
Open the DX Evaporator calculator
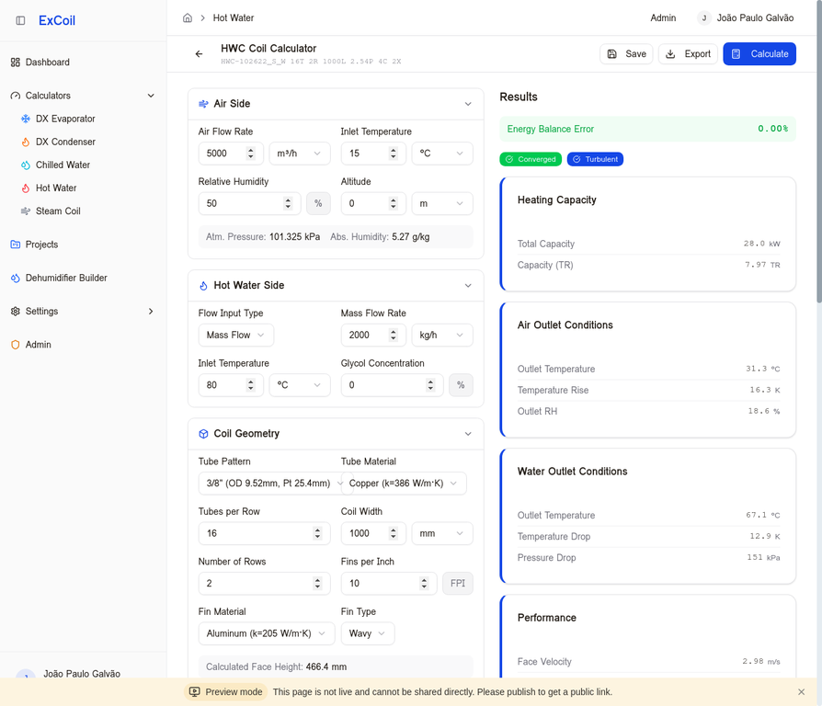coord(64,119)
